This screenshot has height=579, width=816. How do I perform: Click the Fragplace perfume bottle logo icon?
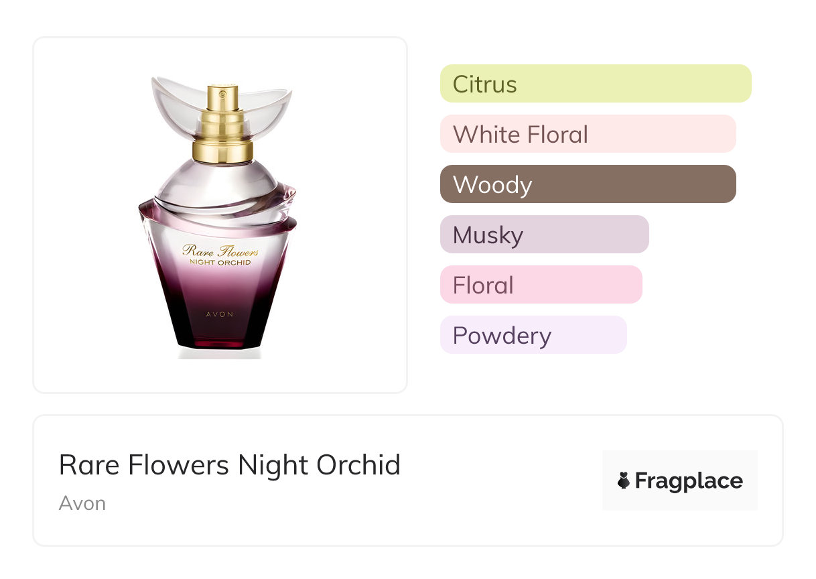624,480
